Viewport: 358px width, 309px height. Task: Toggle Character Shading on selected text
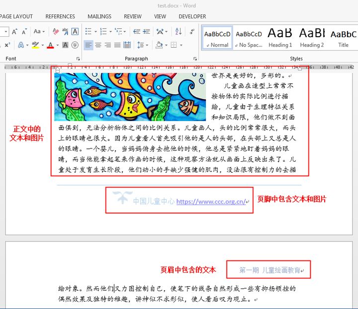65,45
